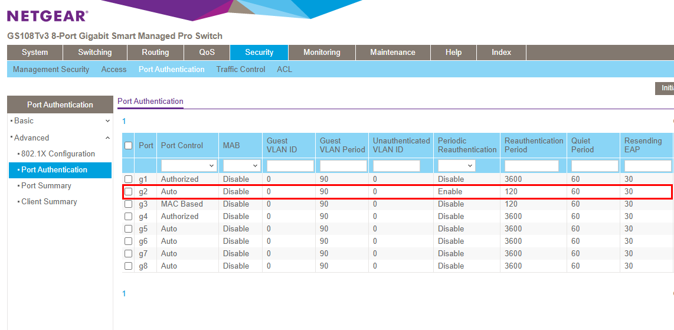
Task: Open the Client Summary page
Action: (x=49, y=201)
